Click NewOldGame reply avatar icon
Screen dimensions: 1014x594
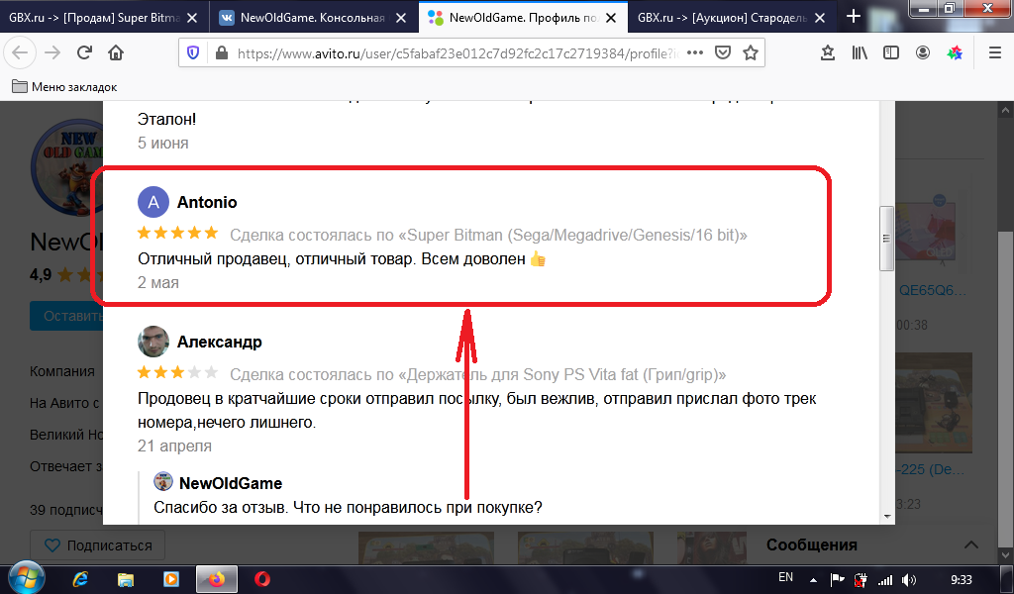(163, 481)
